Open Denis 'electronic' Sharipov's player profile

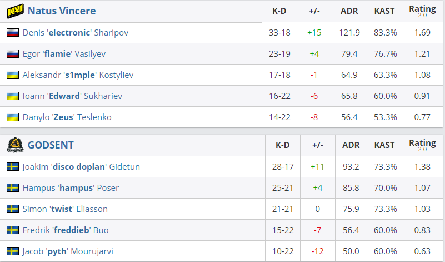click(x=76, y=33)
